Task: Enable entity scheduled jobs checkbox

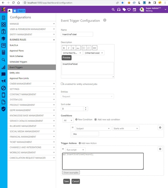Action: [62, 84]
